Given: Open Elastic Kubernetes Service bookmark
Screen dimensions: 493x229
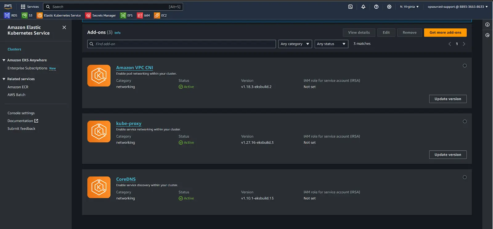Looking at the screenshot, I should click(59, 15).
